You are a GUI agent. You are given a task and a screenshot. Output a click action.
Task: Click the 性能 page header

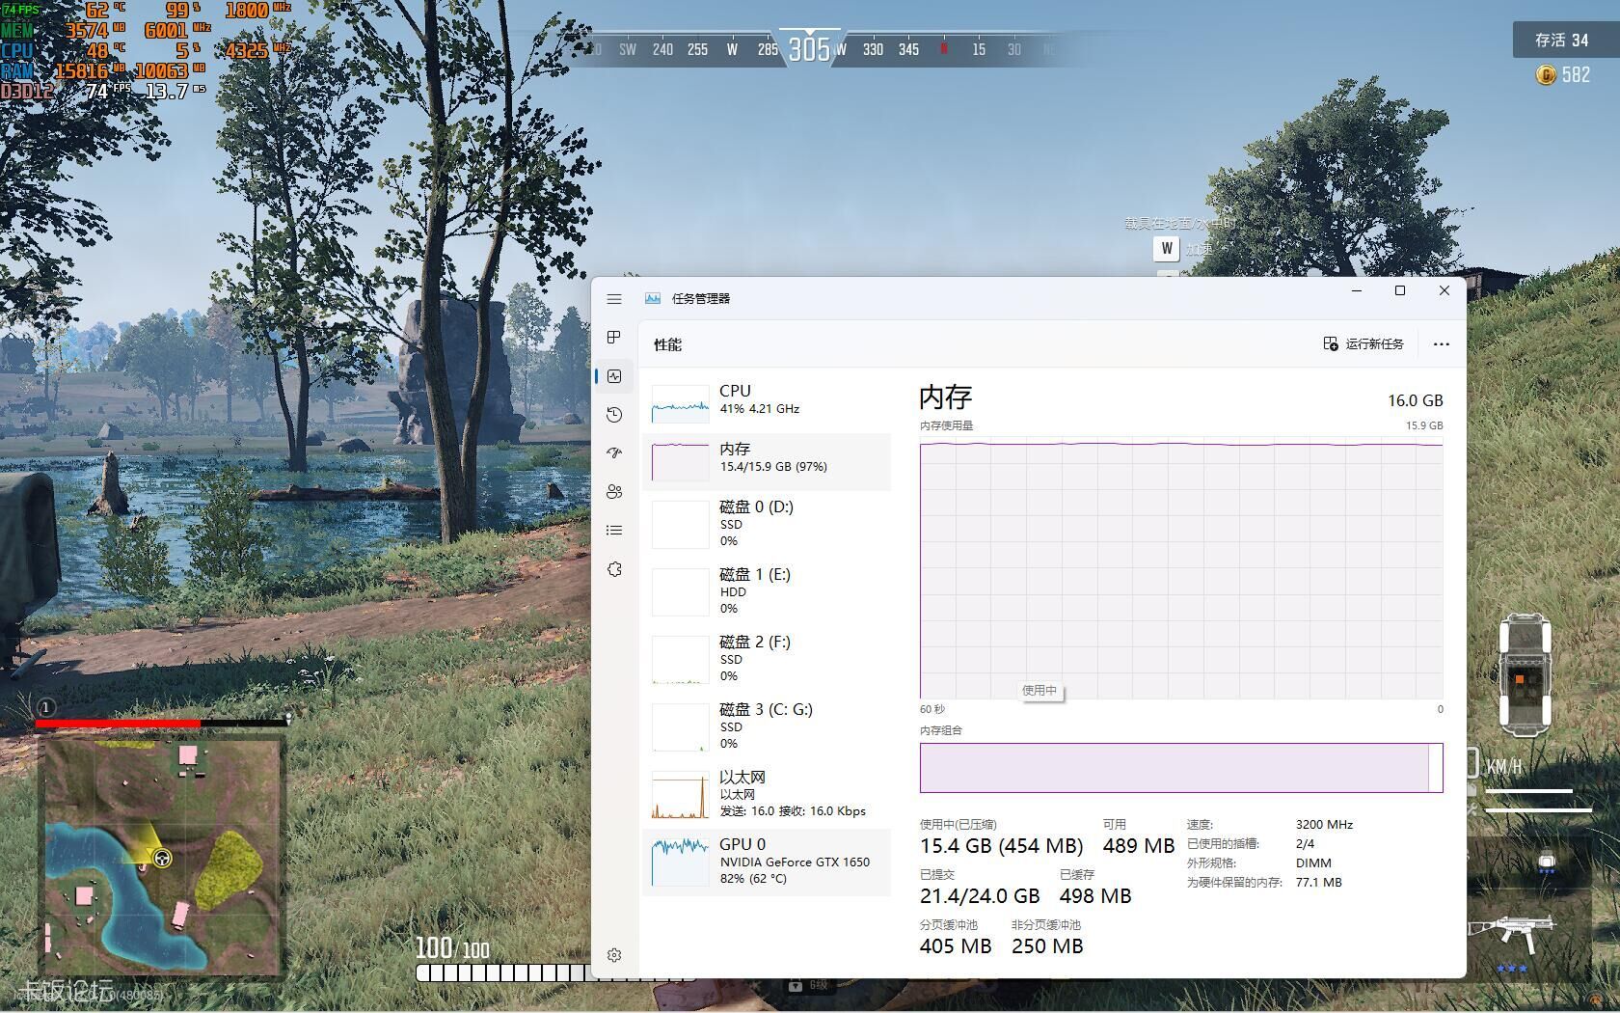point(667,344)
